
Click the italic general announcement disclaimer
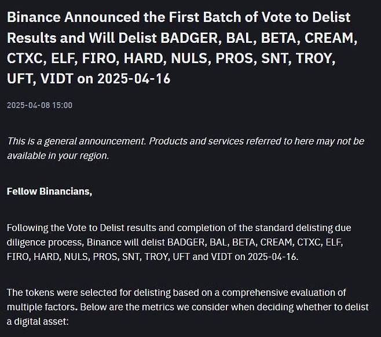pos(185,141)
